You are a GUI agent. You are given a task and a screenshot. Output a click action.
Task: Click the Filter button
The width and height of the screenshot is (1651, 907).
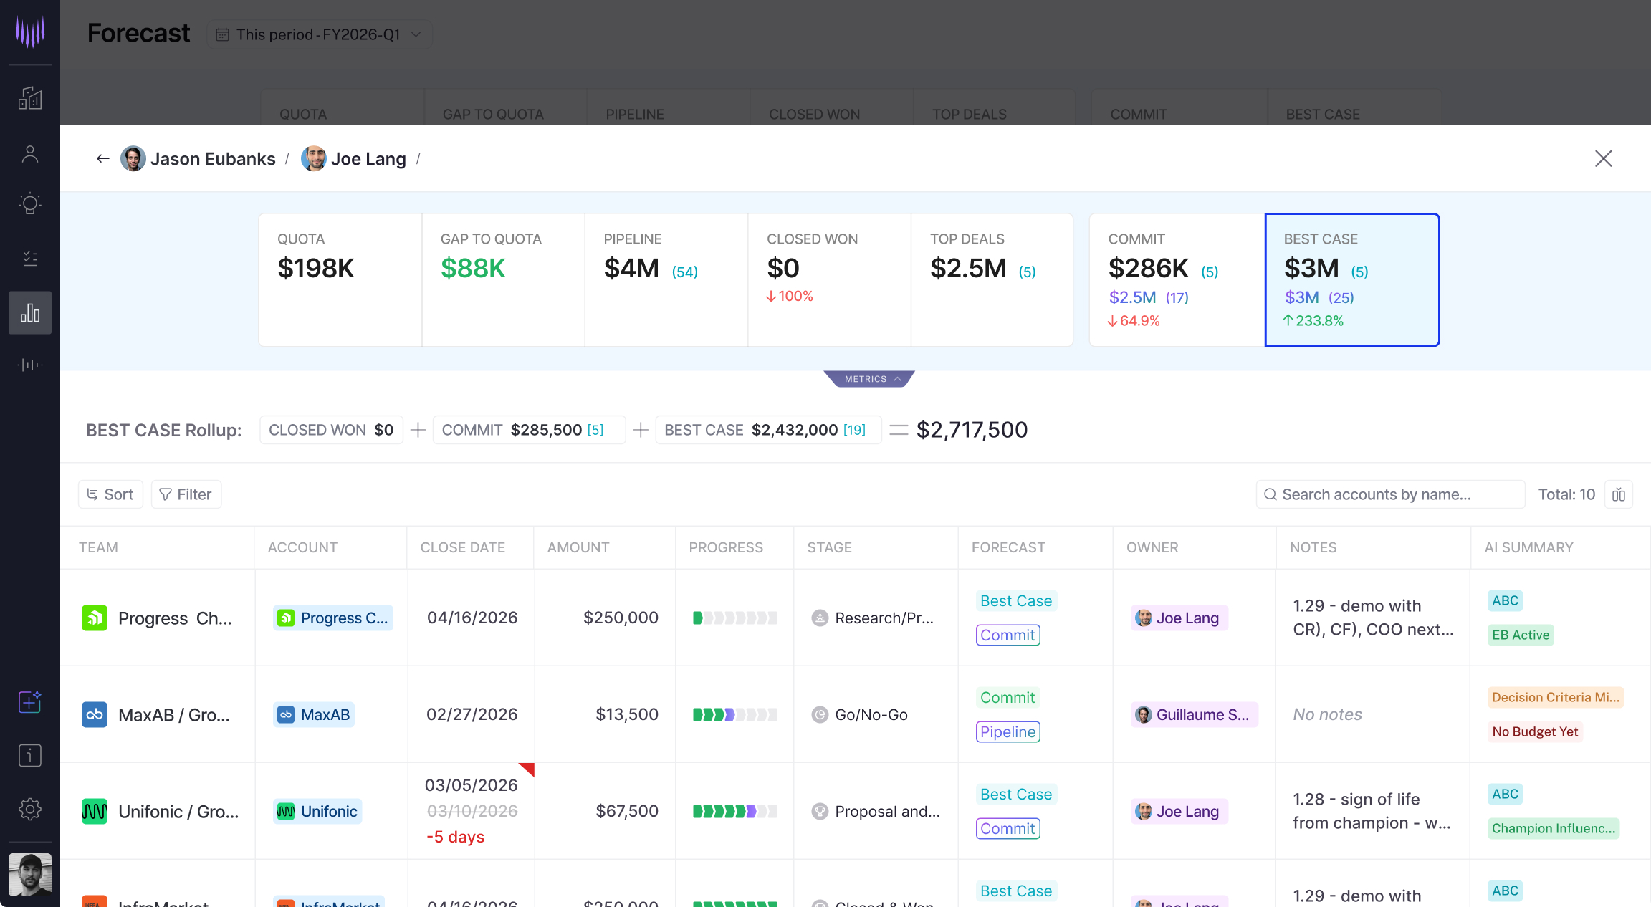(186, 495)
